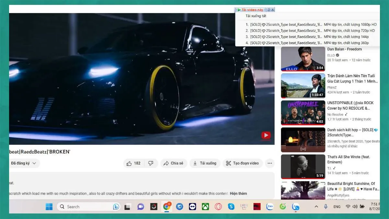Open Zalo from the taskbar
This screenshot has width=389, height=219.
[270, 206]
